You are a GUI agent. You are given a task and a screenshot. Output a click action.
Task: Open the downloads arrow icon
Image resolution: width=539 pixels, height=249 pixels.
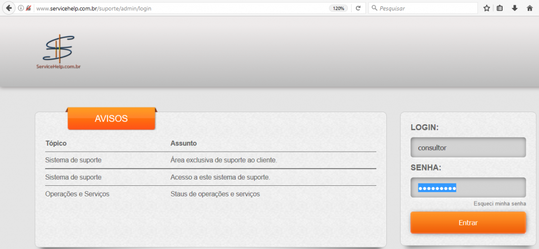point(515,8)
